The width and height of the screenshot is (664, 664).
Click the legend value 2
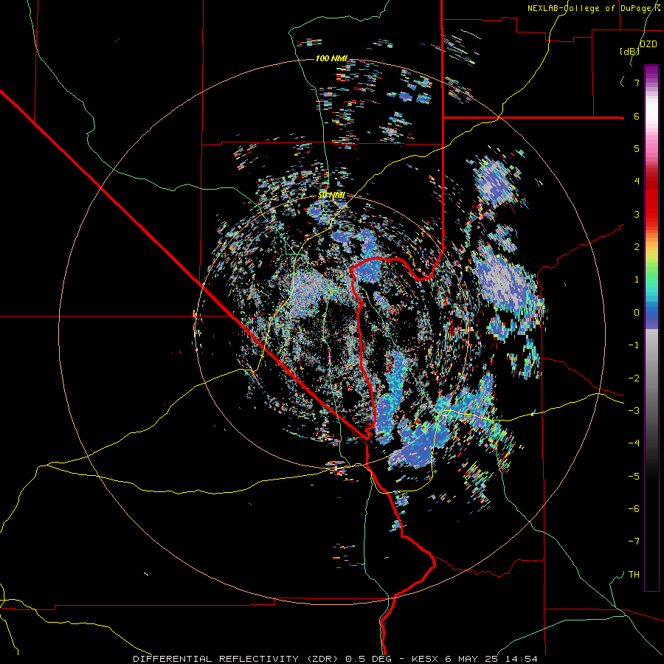tap(637, 247)
